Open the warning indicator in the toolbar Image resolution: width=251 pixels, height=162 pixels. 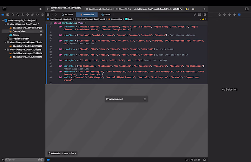pos(187,9)
